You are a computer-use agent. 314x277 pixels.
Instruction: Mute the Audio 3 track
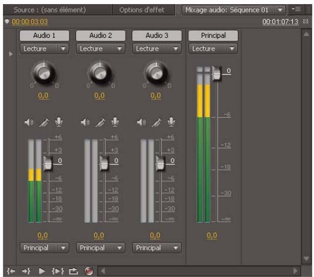(142, 122)
